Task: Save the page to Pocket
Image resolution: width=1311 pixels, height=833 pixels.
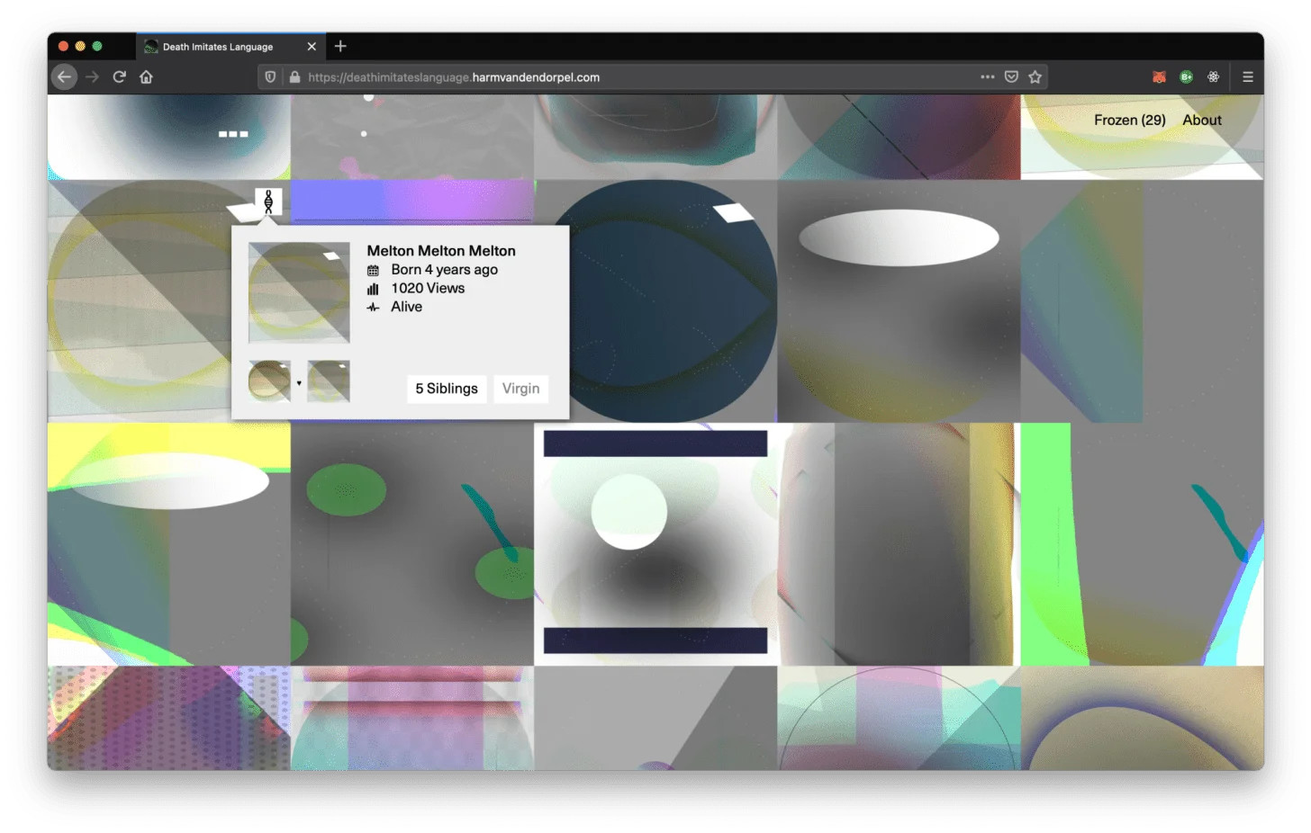Action: [x=1011, y=77]
